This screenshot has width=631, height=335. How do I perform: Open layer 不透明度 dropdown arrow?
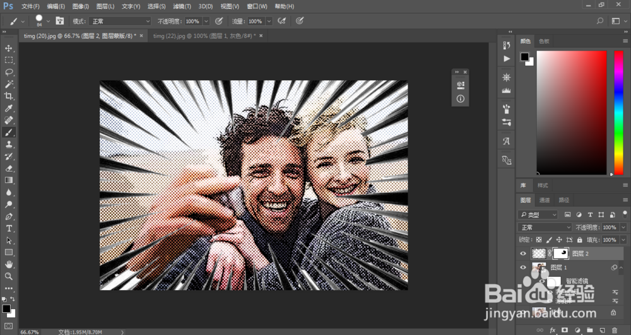tap(623, 228)
